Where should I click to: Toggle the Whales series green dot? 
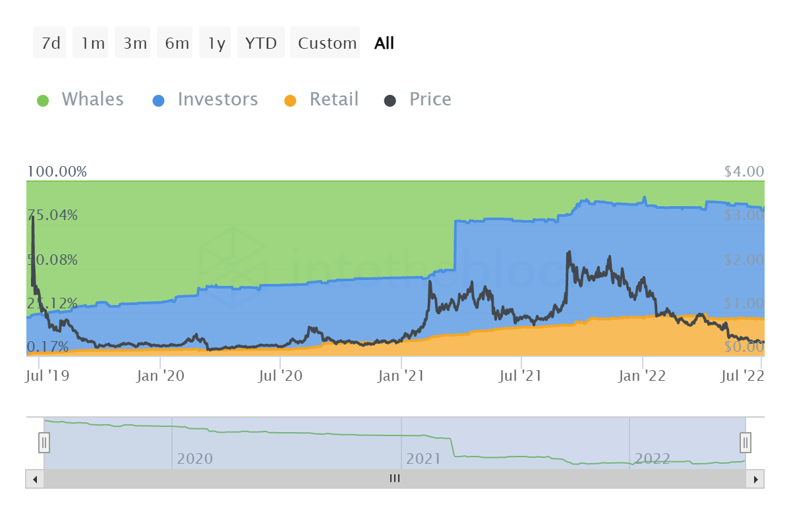tap(43, 101)
